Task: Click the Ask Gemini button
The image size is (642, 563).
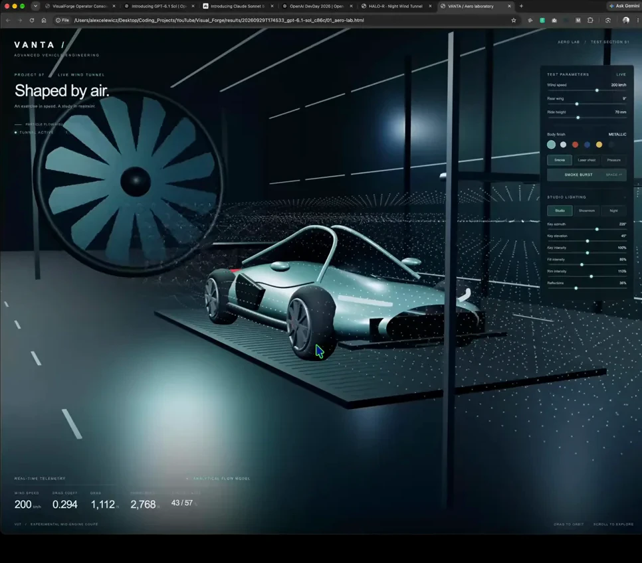Action: point(624,6)
